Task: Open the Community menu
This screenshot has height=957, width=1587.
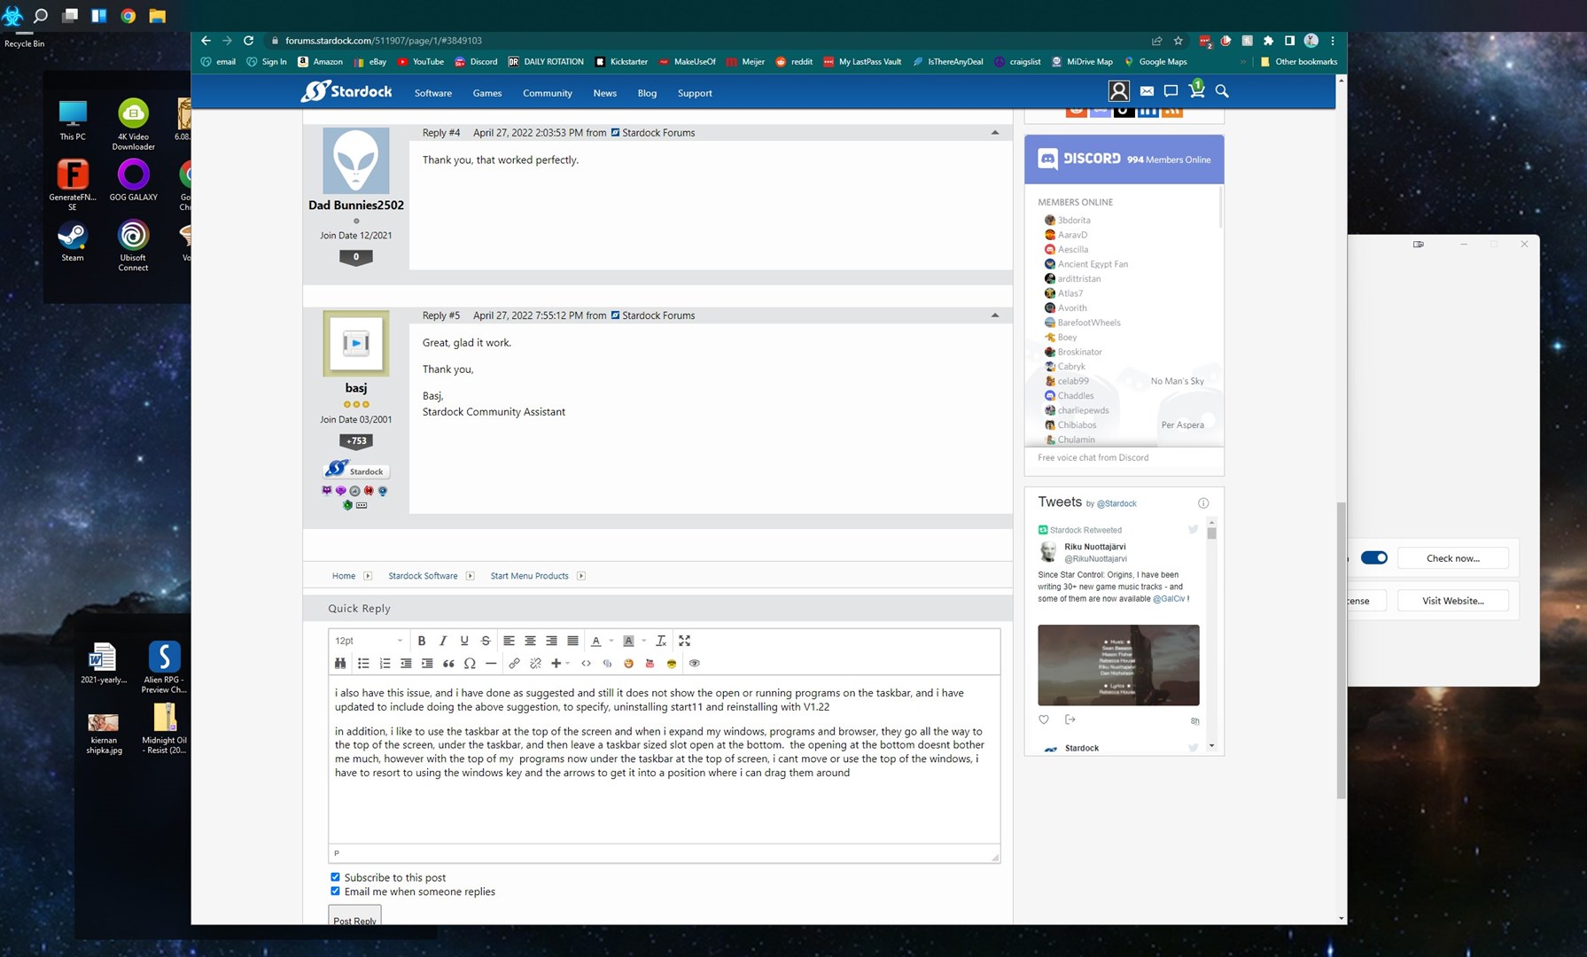Action: click(548, 93)
